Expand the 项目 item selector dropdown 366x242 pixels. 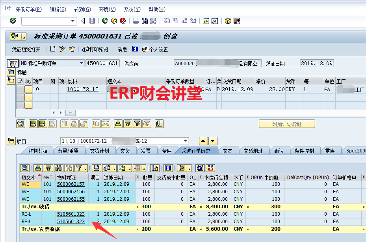point(186,141)
